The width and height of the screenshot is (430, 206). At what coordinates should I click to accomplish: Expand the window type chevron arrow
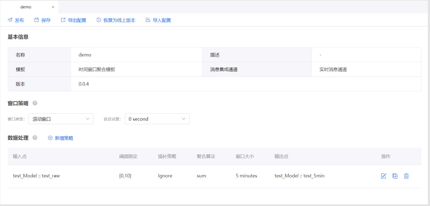click(88, 119)
